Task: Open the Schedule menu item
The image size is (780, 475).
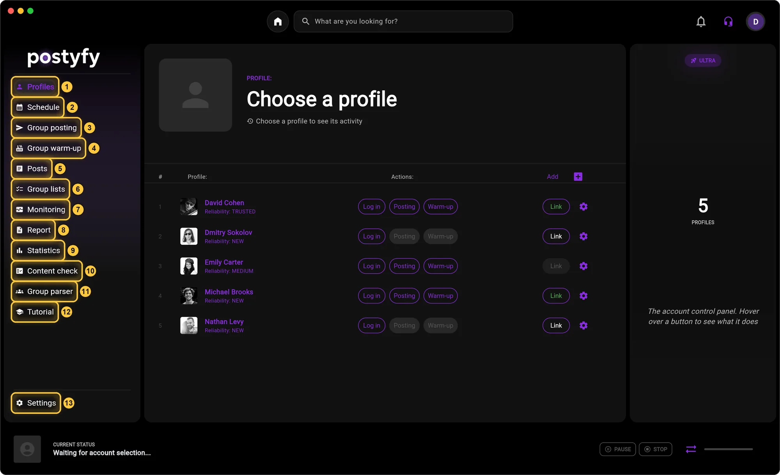Action: [x=38, y=107]
